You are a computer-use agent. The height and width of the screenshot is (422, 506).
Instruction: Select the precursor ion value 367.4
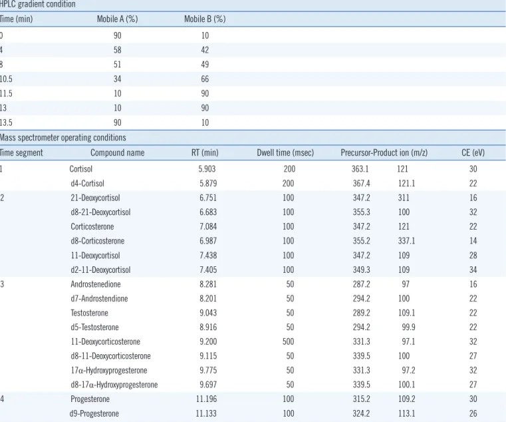click(x=362, y=184)
